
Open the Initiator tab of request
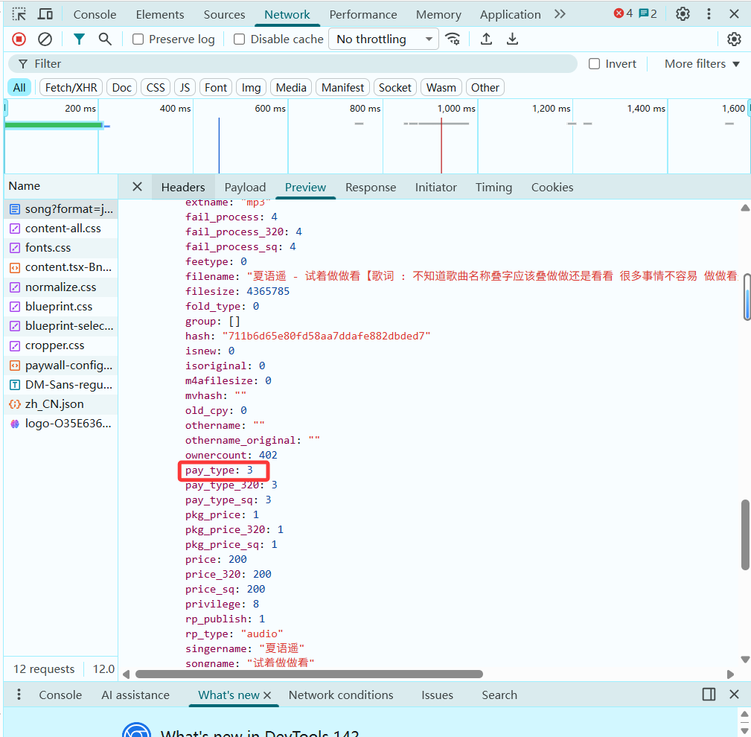pos(436,187)
